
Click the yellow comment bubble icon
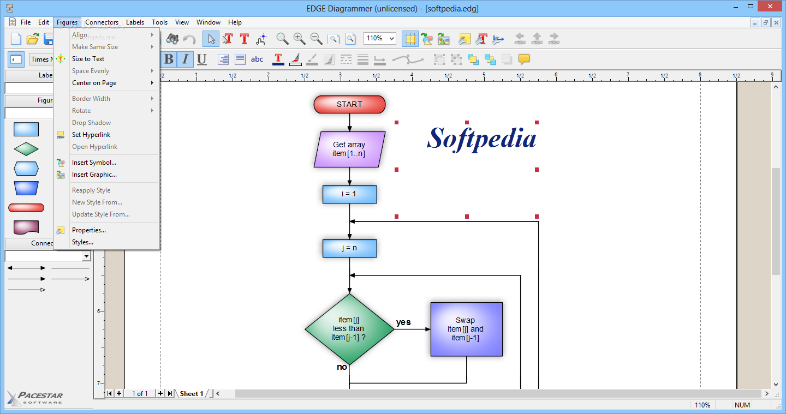(x=524, y=59)
